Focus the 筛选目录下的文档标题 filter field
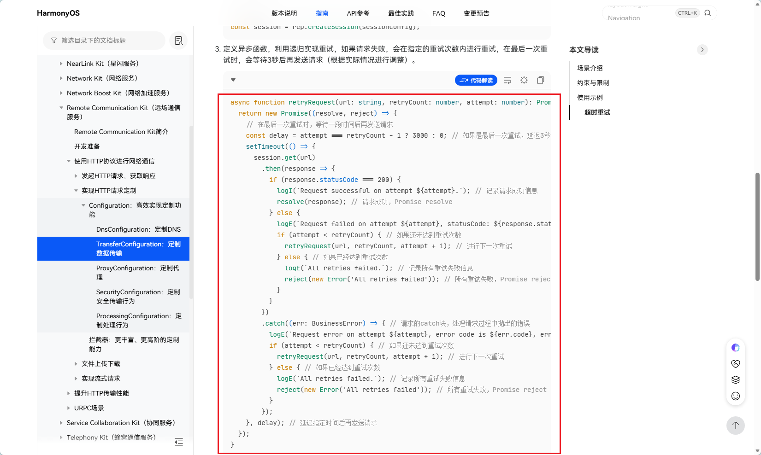Viewport: 761px width, 455px height. [x=104, y=41]
